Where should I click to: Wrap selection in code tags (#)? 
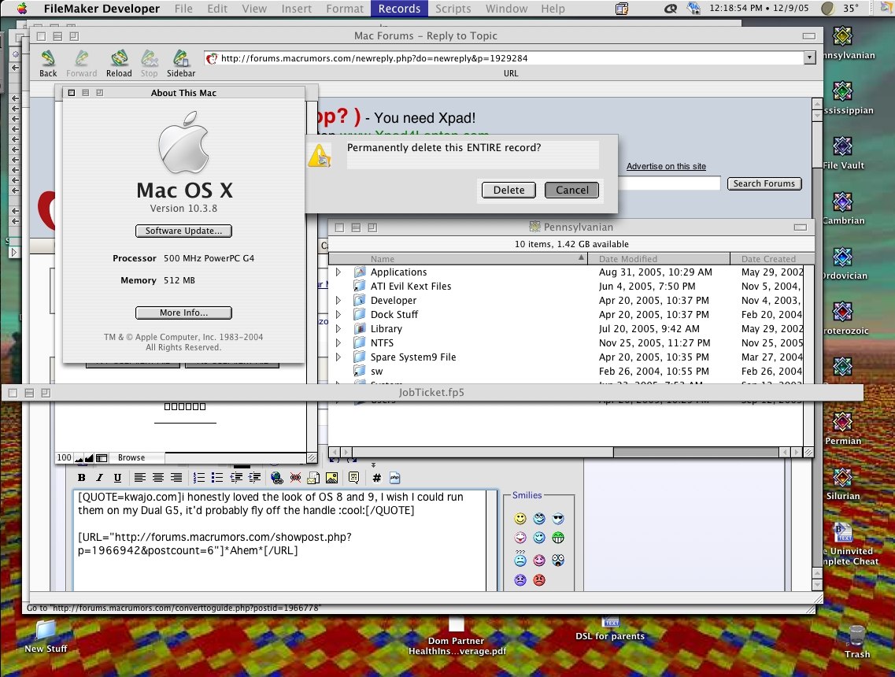(377, 478)
